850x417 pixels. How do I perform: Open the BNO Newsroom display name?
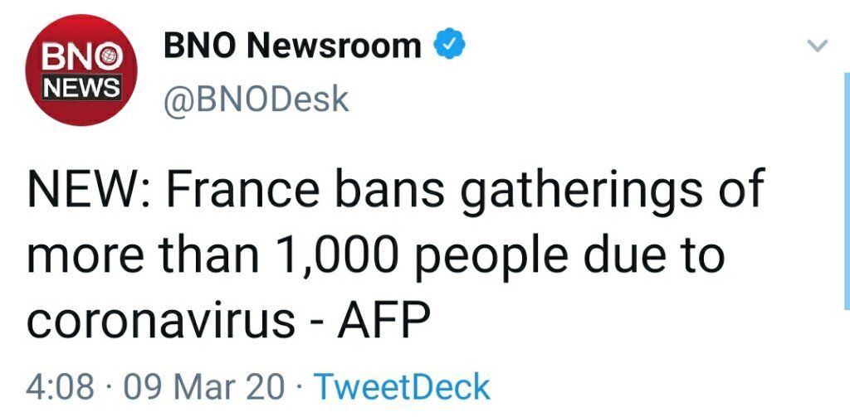[x=292, y=45]
